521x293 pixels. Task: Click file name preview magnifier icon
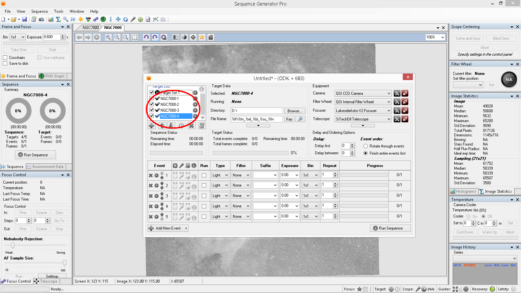[301, 119]
